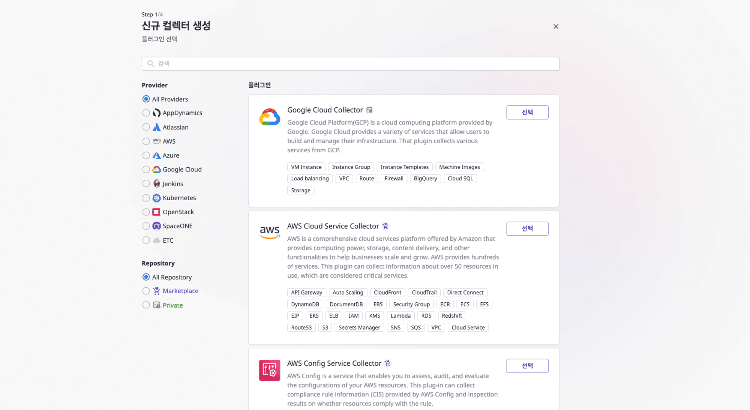
Task: Pick the Kubernetes radio button
Action: click(x=146, y=198)
